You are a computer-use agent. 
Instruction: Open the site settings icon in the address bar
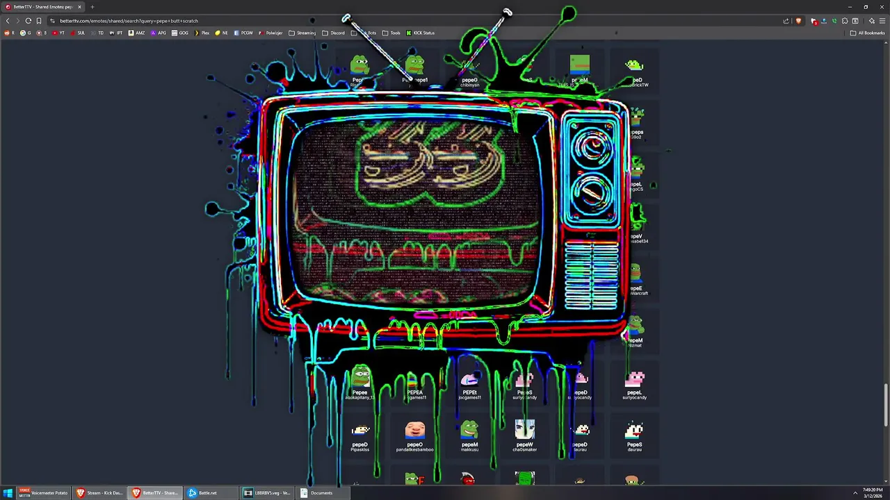53,21
